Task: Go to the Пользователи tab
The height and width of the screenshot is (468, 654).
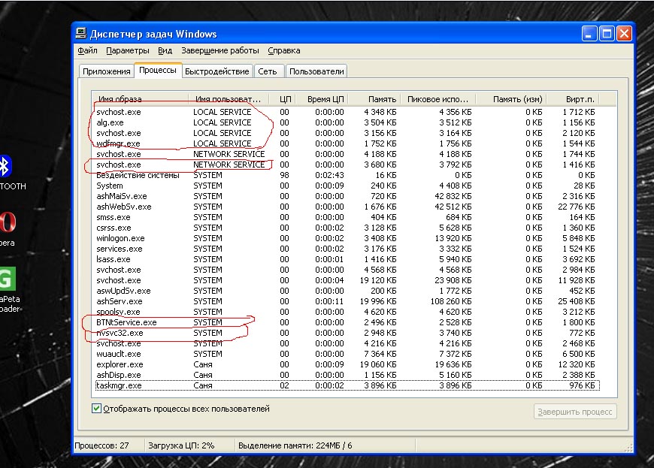Action: [x=316, y=71]
